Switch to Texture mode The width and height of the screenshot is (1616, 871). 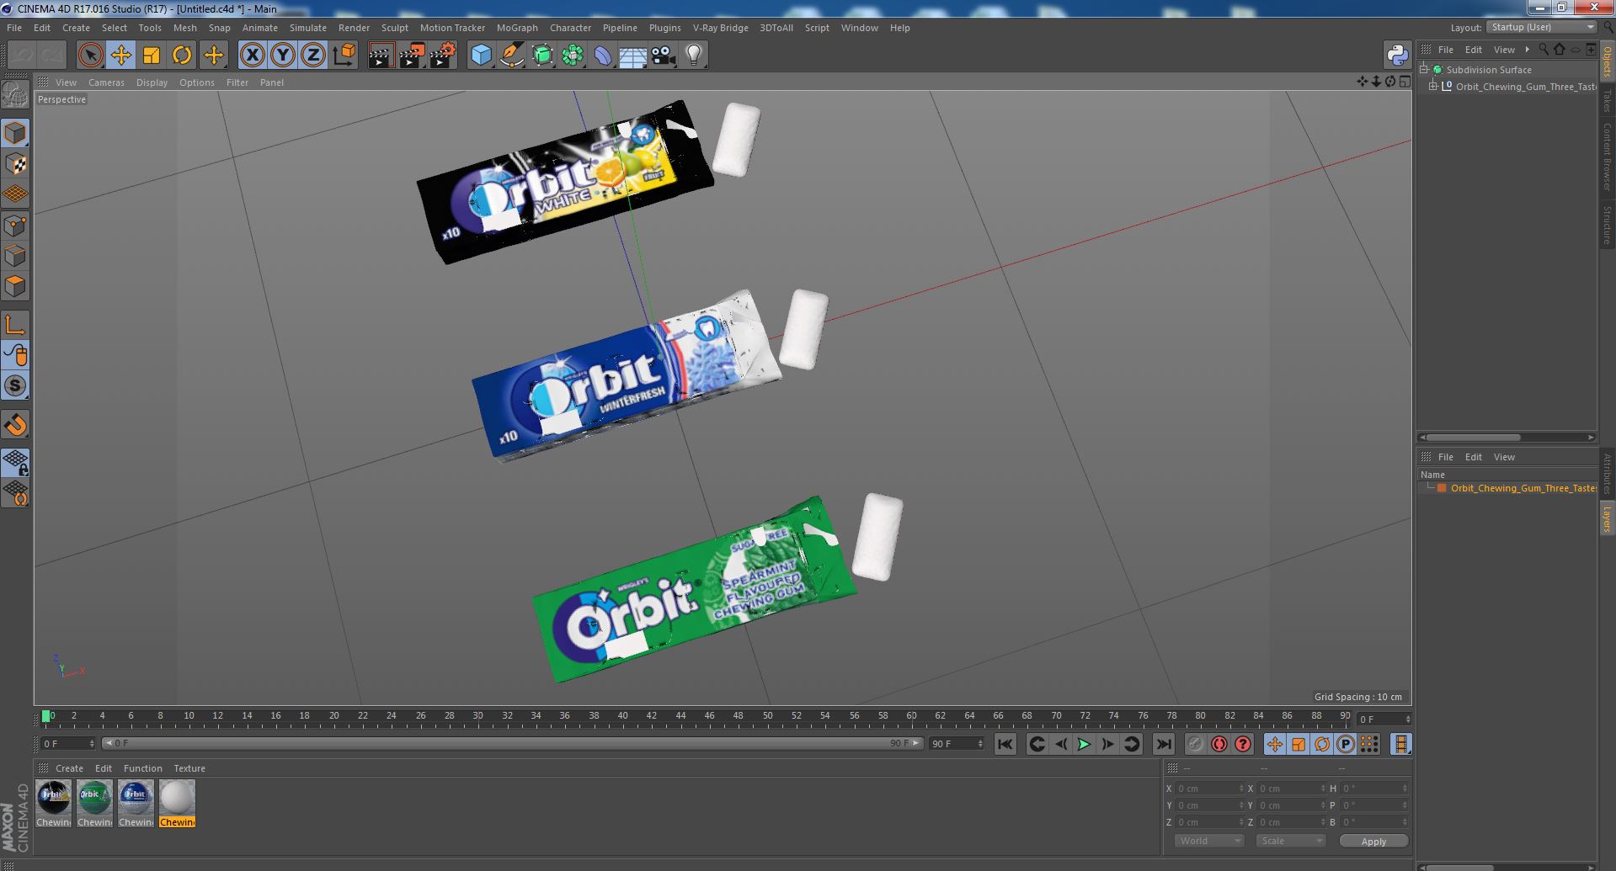15,164
